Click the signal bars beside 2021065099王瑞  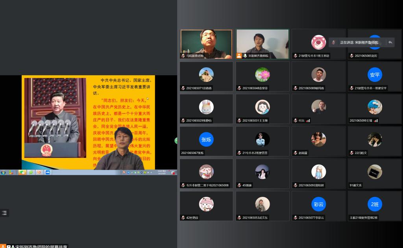pyautogui.click(x=376, y=120)
